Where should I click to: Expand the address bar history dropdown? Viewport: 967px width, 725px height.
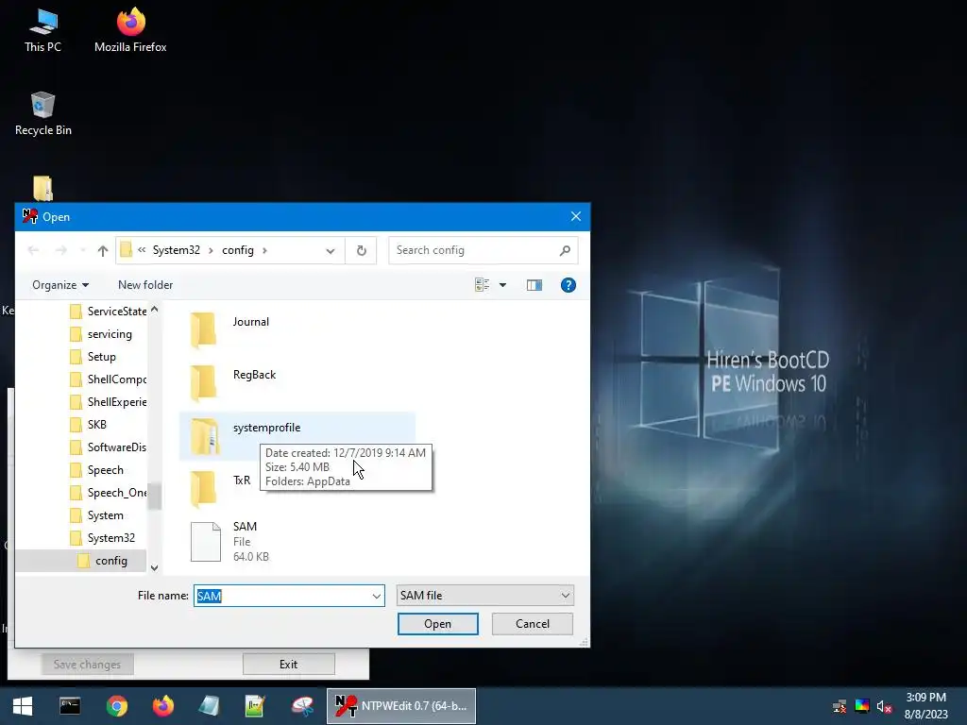pos(330,250)
